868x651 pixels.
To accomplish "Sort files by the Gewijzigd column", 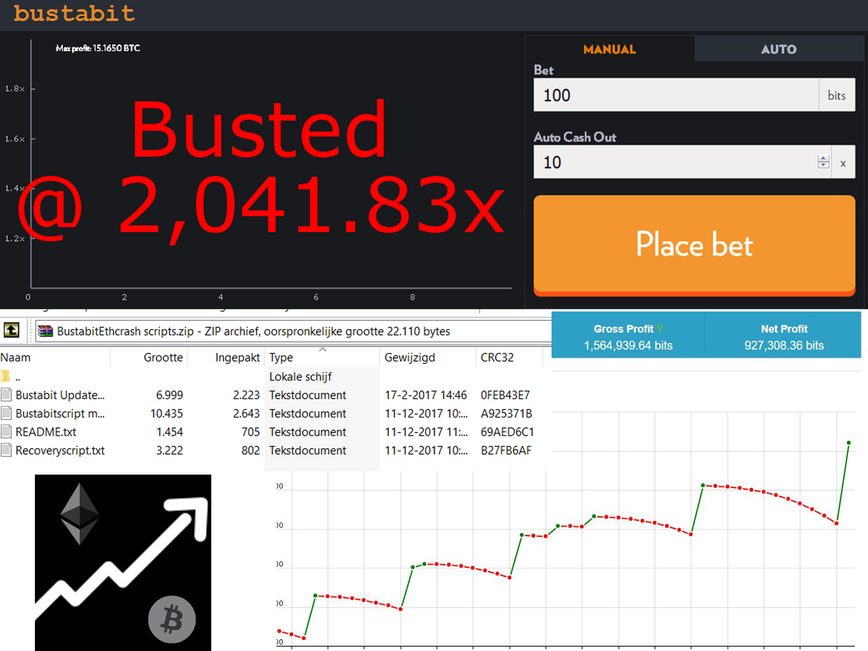I will 428,357.
